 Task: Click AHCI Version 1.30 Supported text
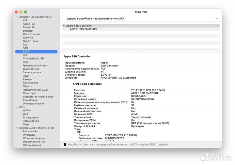coord(118,78)
